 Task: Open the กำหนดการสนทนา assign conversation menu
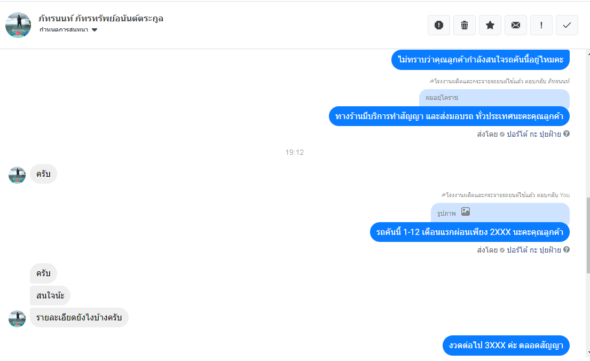click(x=64, y=30)
